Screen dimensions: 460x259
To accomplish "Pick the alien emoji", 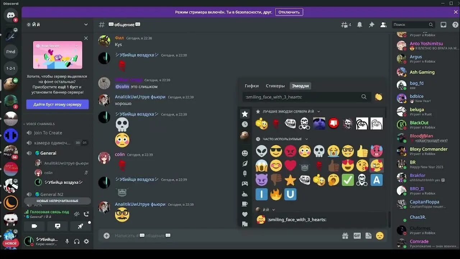I will pos(262,151).
